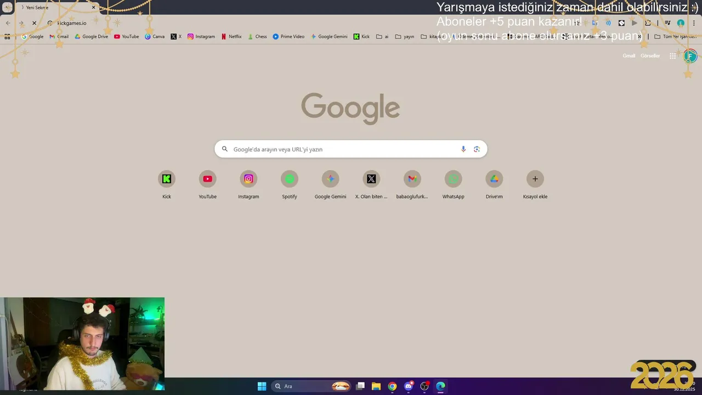The image size is (702, 395).
Task: Expand the 'ai' bookmarks folder
Action: coord(382,37)
